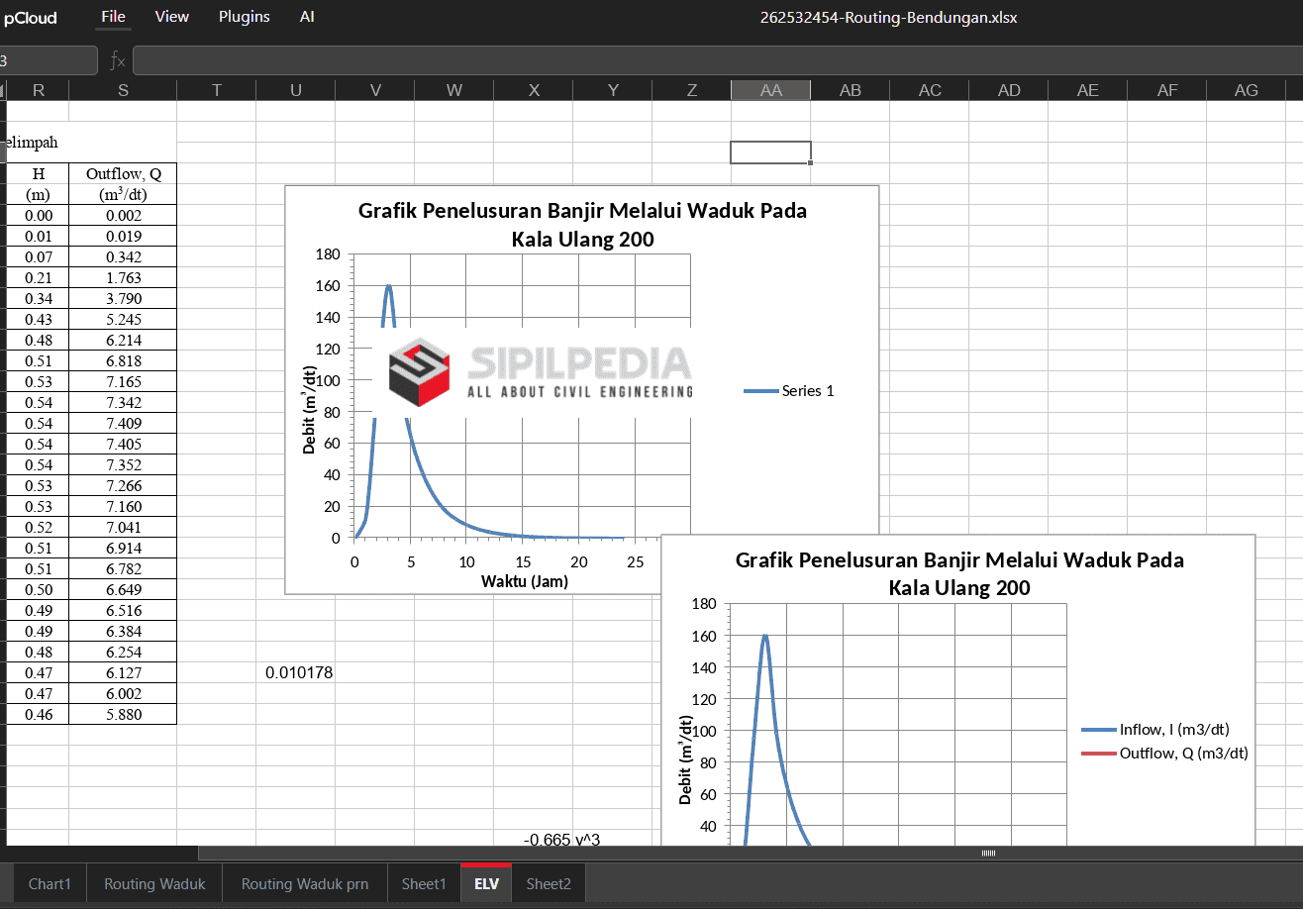Viewport: 1303px width, 909px height.
Task: Open the View menu
Action: (172, 17)
